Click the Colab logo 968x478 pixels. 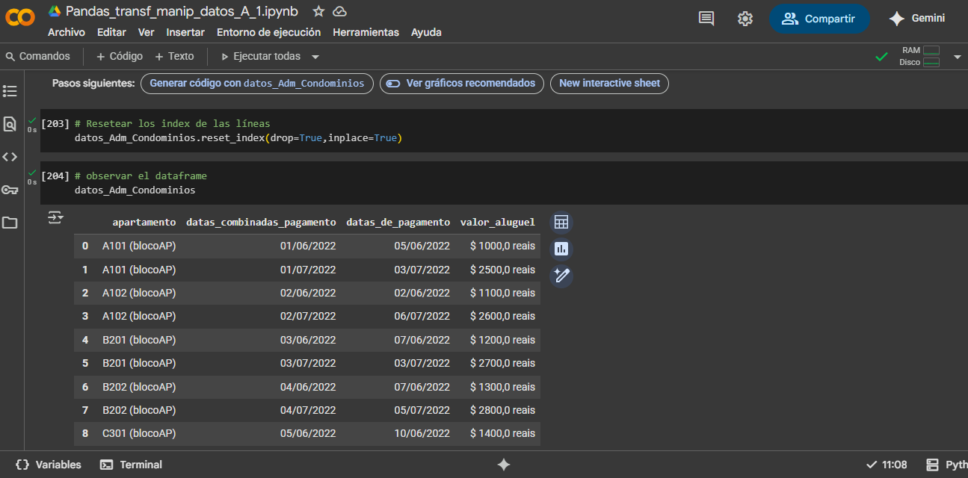tap(20, 16)
